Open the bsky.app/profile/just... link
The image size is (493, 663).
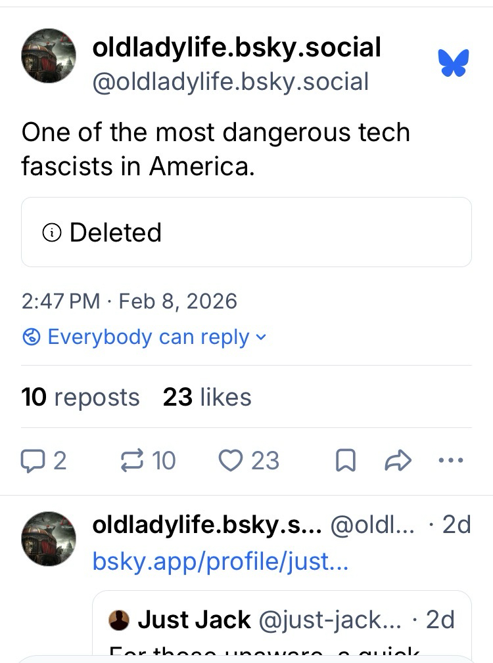tap(220, 562)
